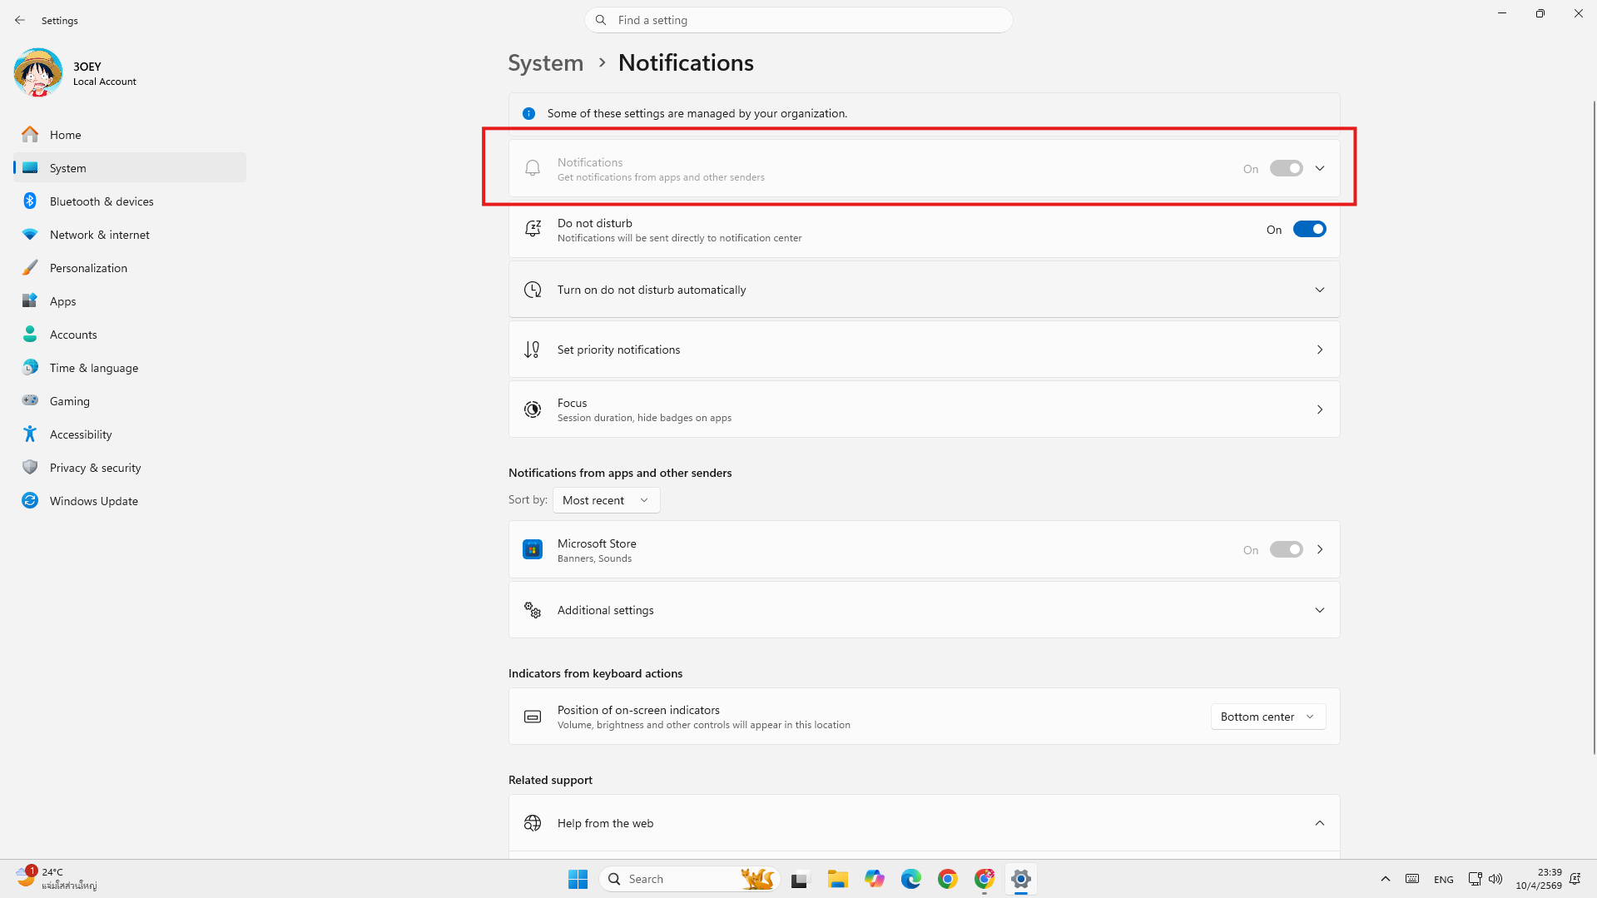The height and width of the screenshot is (898, 1597).
Task: Click the taskbar Search box
Action: click(687, 879)
